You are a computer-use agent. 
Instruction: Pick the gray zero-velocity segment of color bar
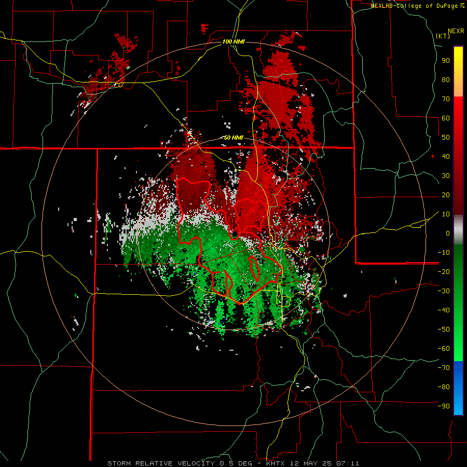pos(458,229)
